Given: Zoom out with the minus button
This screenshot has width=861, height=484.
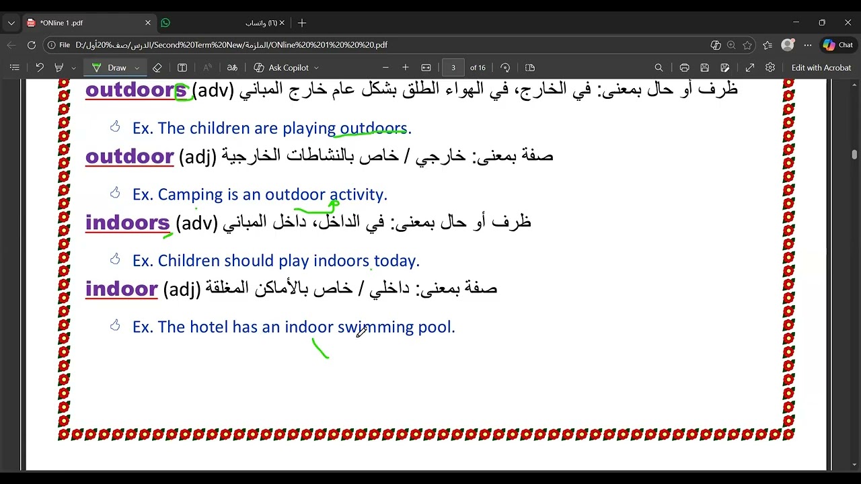Looking at the screenshot, I should [385, 67].
